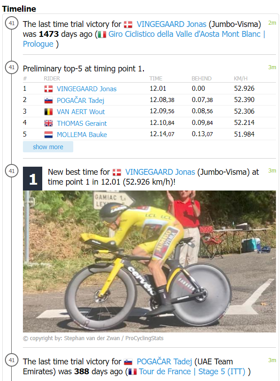
Task: Click the Belgium flag beside Van Aert
Action: (49, 112)
